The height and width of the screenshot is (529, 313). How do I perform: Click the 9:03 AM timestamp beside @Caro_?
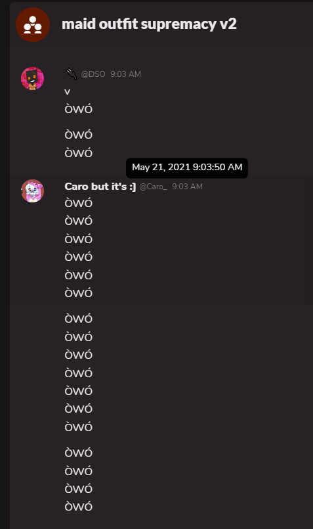[x=187, y=187]
